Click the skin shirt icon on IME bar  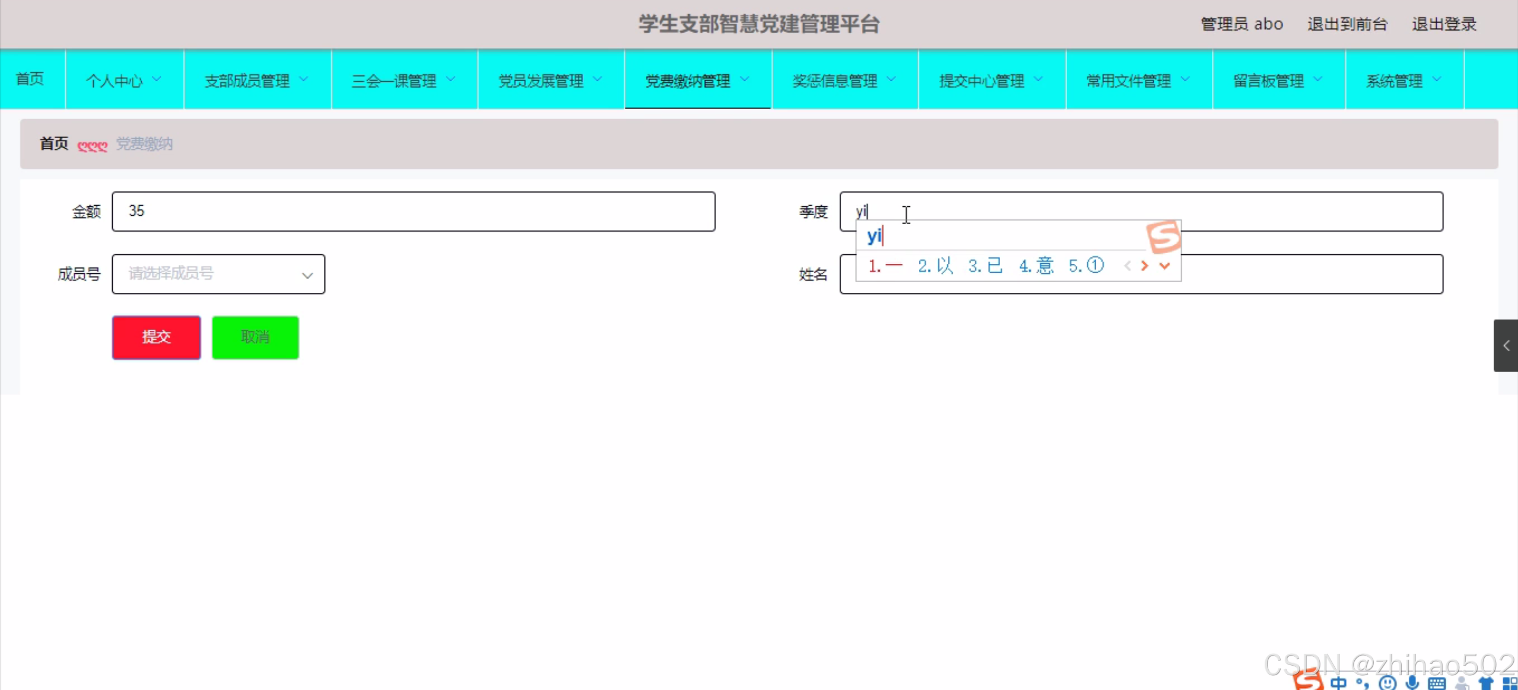click(1485, 683)
